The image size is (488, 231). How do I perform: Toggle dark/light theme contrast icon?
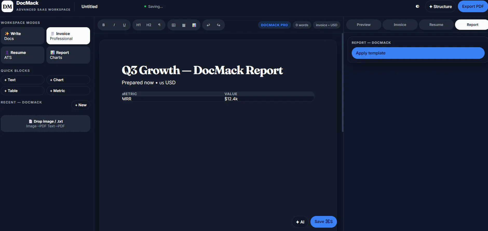(x=417, y=6)
